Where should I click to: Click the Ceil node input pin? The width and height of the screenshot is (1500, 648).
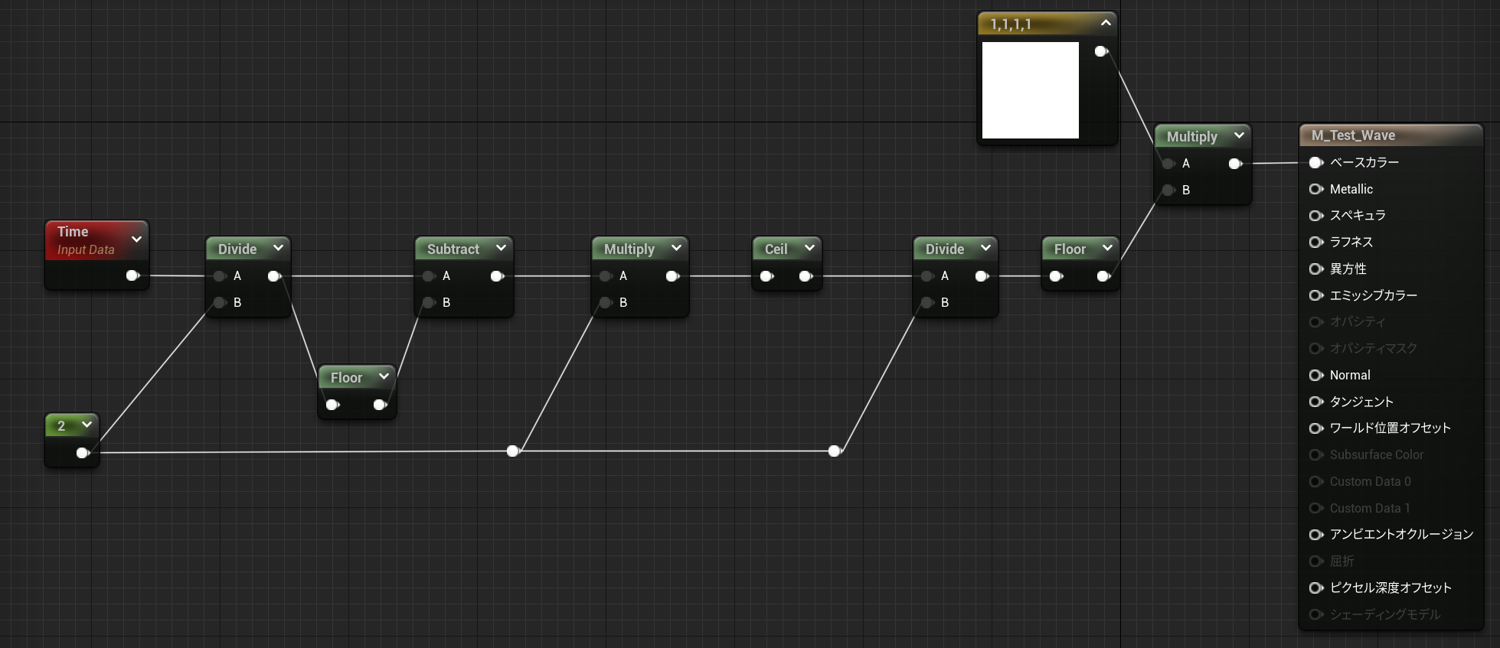coord(766,276)
